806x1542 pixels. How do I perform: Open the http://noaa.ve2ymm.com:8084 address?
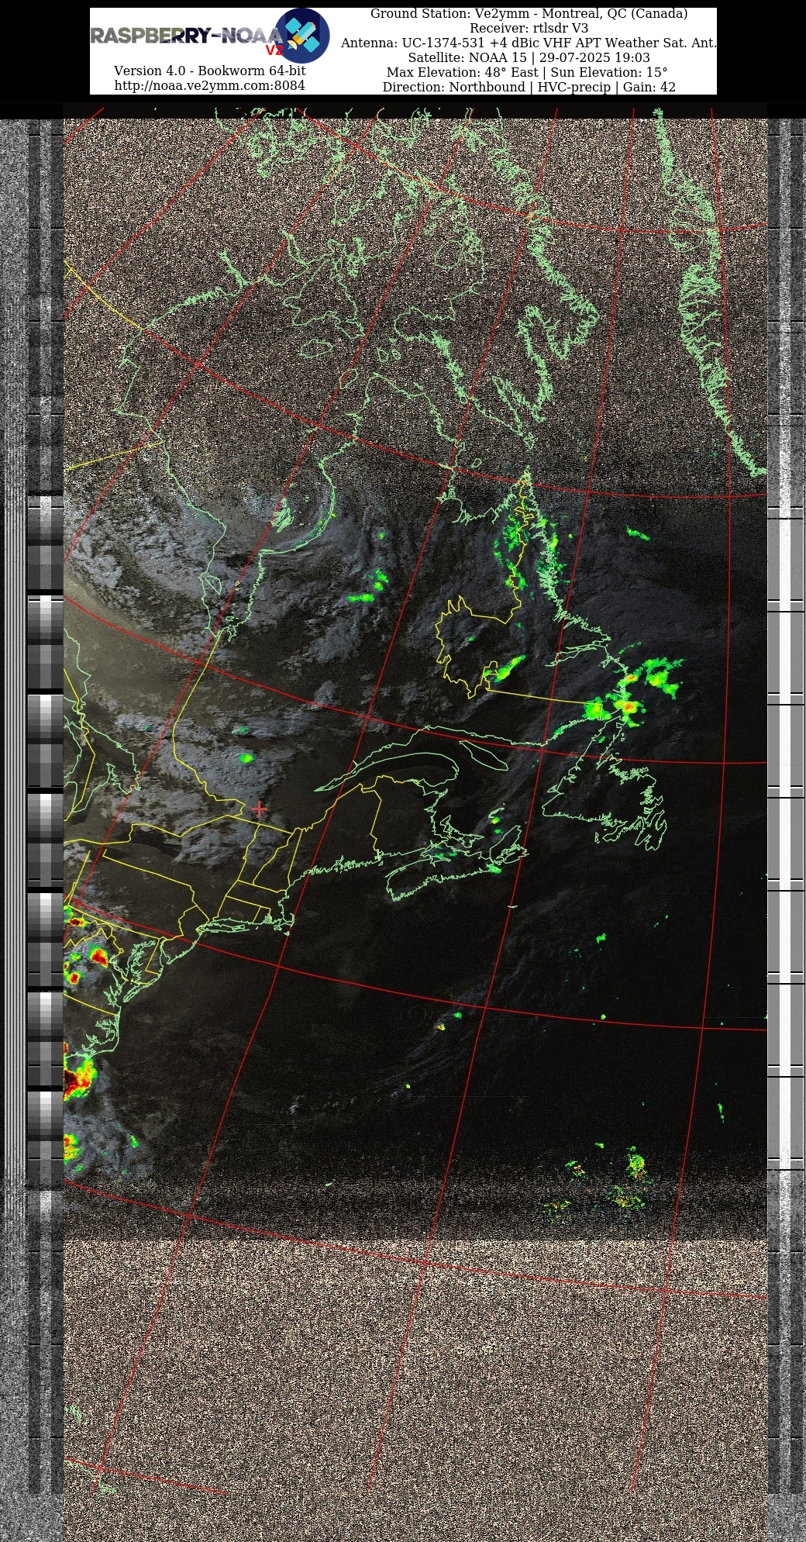pyautogui.click(x=210, y=85)
